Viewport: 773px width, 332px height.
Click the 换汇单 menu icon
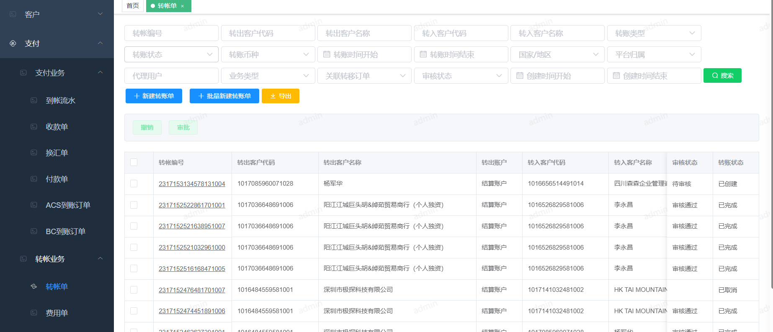(34, 153)
